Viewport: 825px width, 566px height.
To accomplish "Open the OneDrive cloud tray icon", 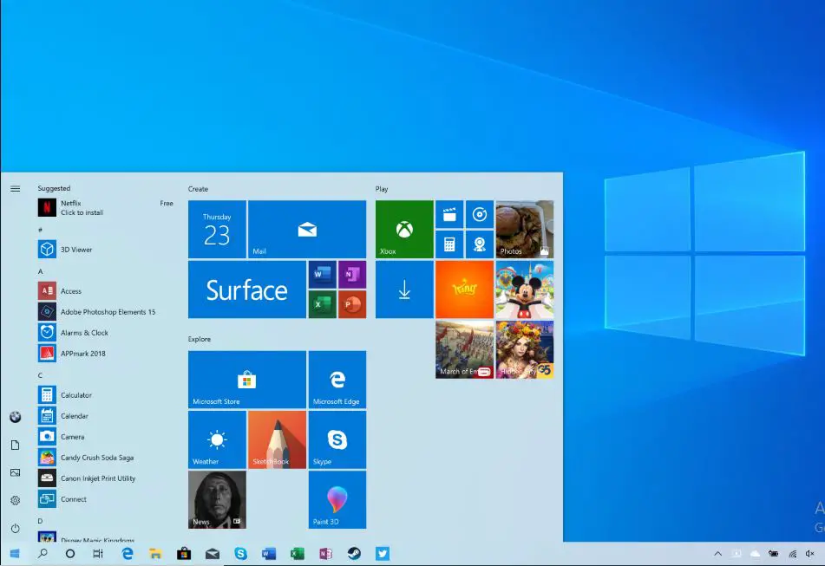I will click(x=755, y=553).
